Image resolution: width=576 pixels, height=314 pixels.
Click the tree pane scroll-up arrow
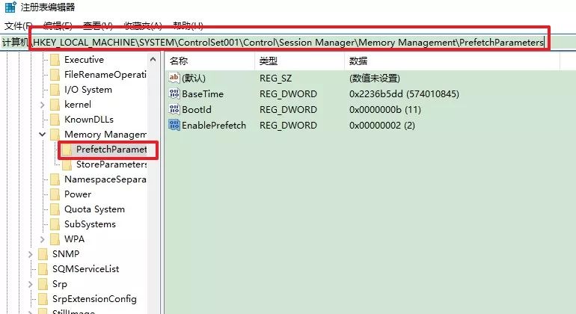coord(153,60)
